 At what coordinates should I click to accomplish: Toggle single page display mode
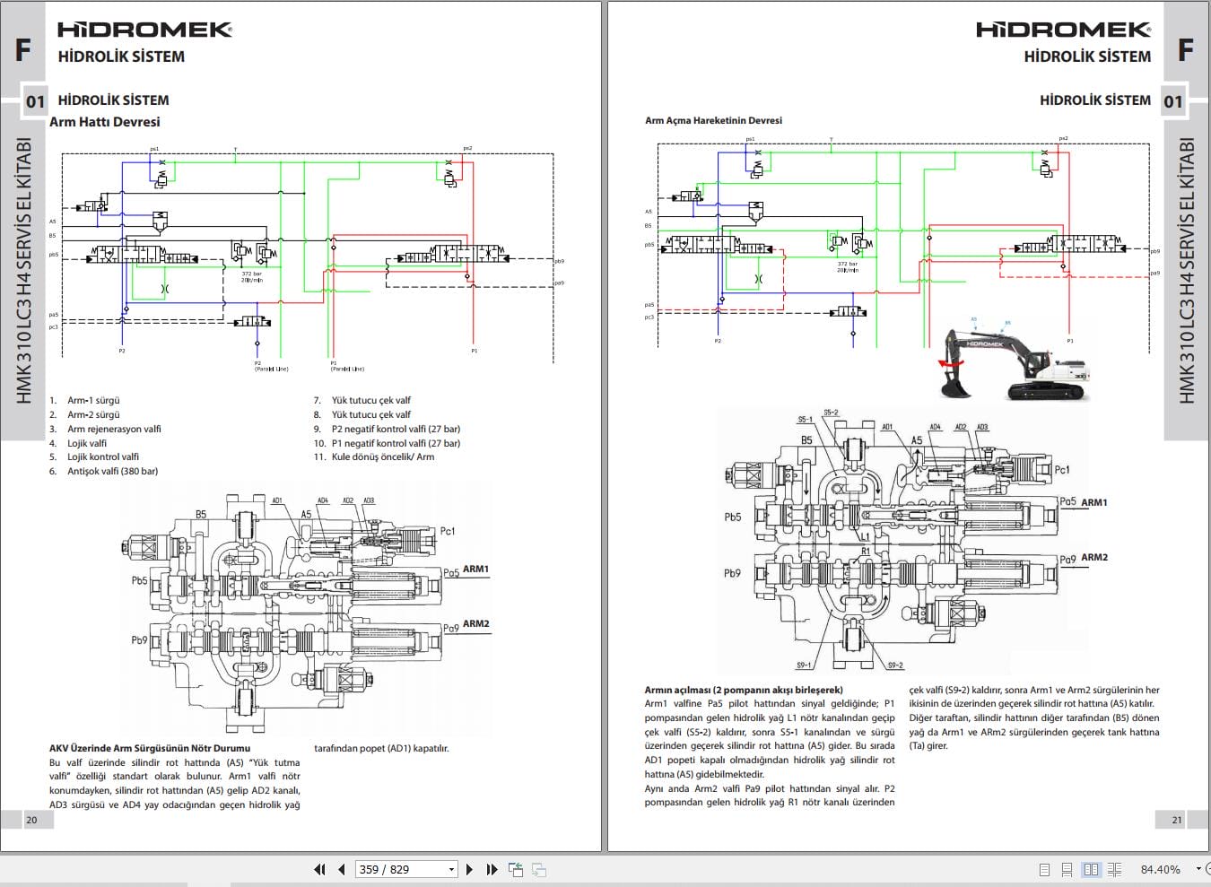pyautogui.click(x=1045, y=869)
